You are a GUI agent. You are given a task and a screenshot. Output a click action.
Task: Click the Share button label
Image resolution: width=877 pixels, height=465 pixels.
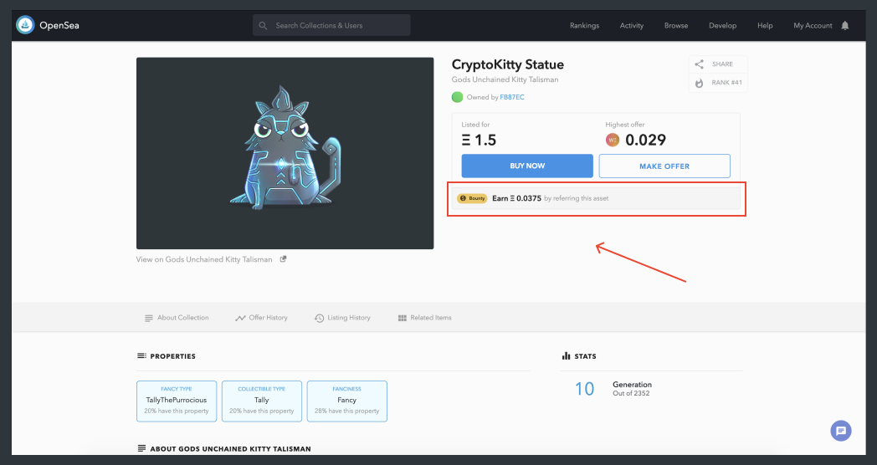[722, 64]
